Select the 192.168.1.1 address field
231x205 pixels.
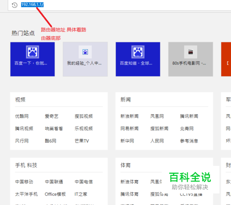(x=32, y=5)
